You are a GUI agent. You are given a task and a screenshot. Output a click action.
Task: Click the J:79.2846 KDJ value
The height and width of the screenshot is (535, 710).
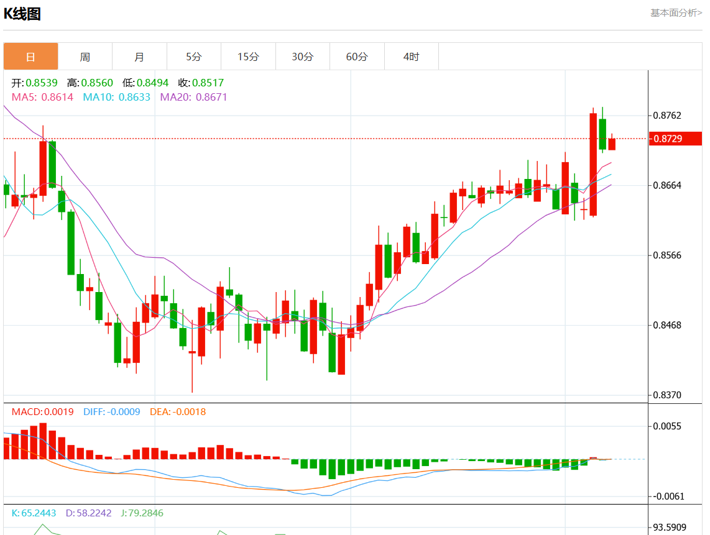[142, 513]
